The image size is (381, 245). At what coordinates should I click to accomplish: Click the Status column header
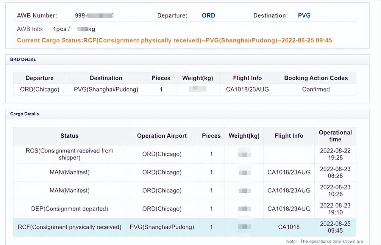click(x=69, y=136)
